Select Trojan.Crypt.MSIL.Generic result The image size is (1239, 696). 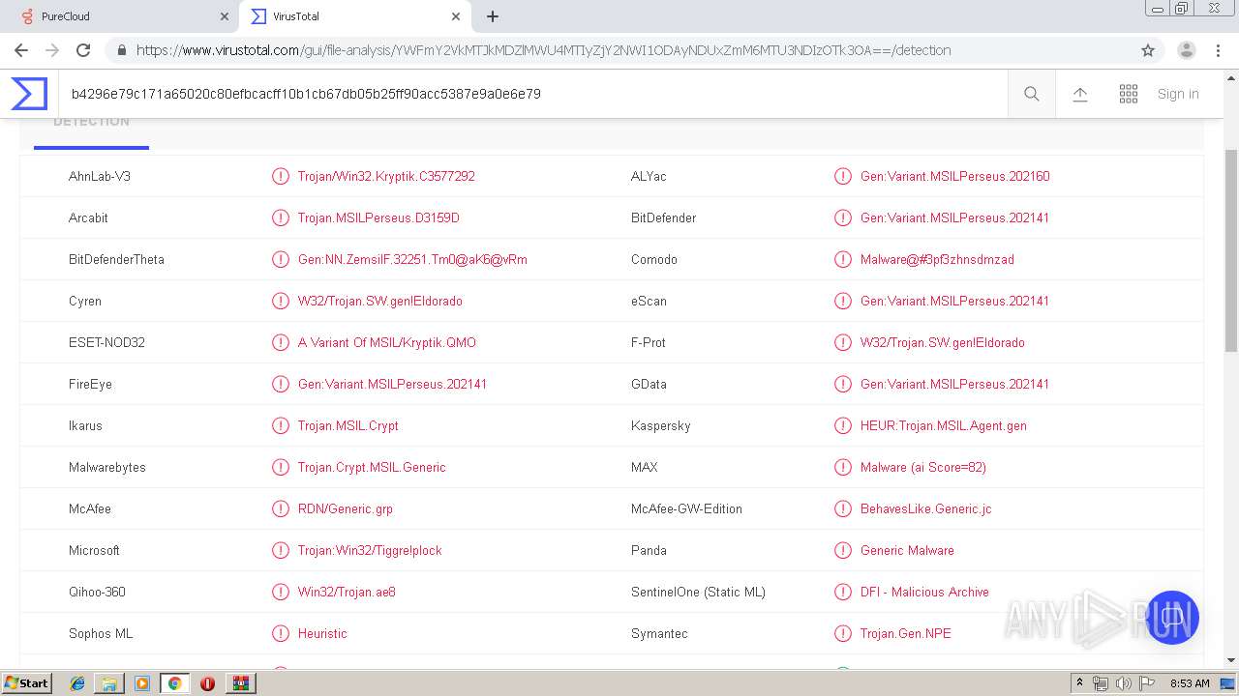372,467
